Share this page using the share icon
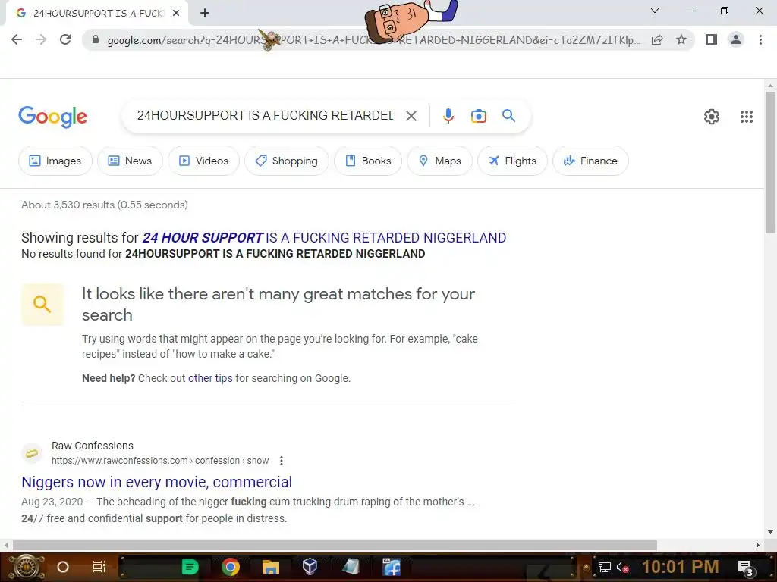This screenshot has height=582, width=777. pyautogui.click(x=657, y=39)
